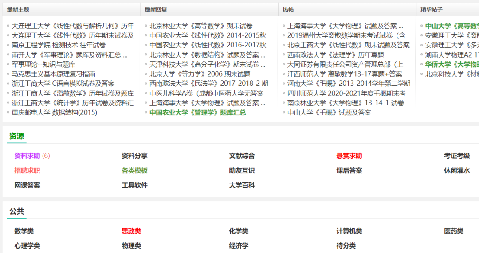Screen dimensions: 479x253
Task: Go to 工具软件 forum
Action: click(134, 185)
